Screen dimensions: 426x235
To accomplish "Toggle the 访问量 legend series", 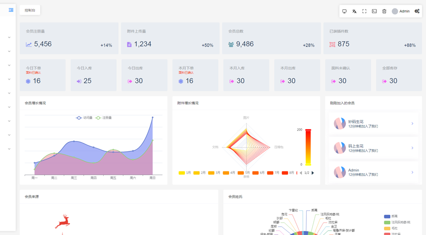I will click(84, 117).
